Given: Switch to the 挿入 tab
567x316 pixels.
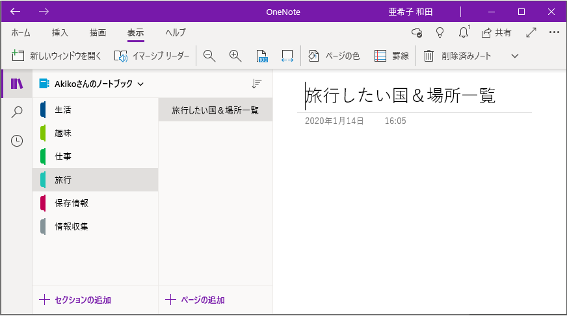Looking at the screenshot, I should (x=60, y=32).
